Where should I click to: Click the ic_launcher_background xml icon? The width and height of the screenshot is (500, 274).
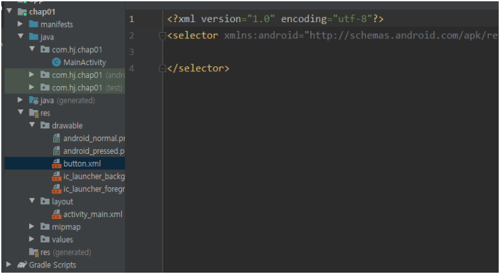57,177
